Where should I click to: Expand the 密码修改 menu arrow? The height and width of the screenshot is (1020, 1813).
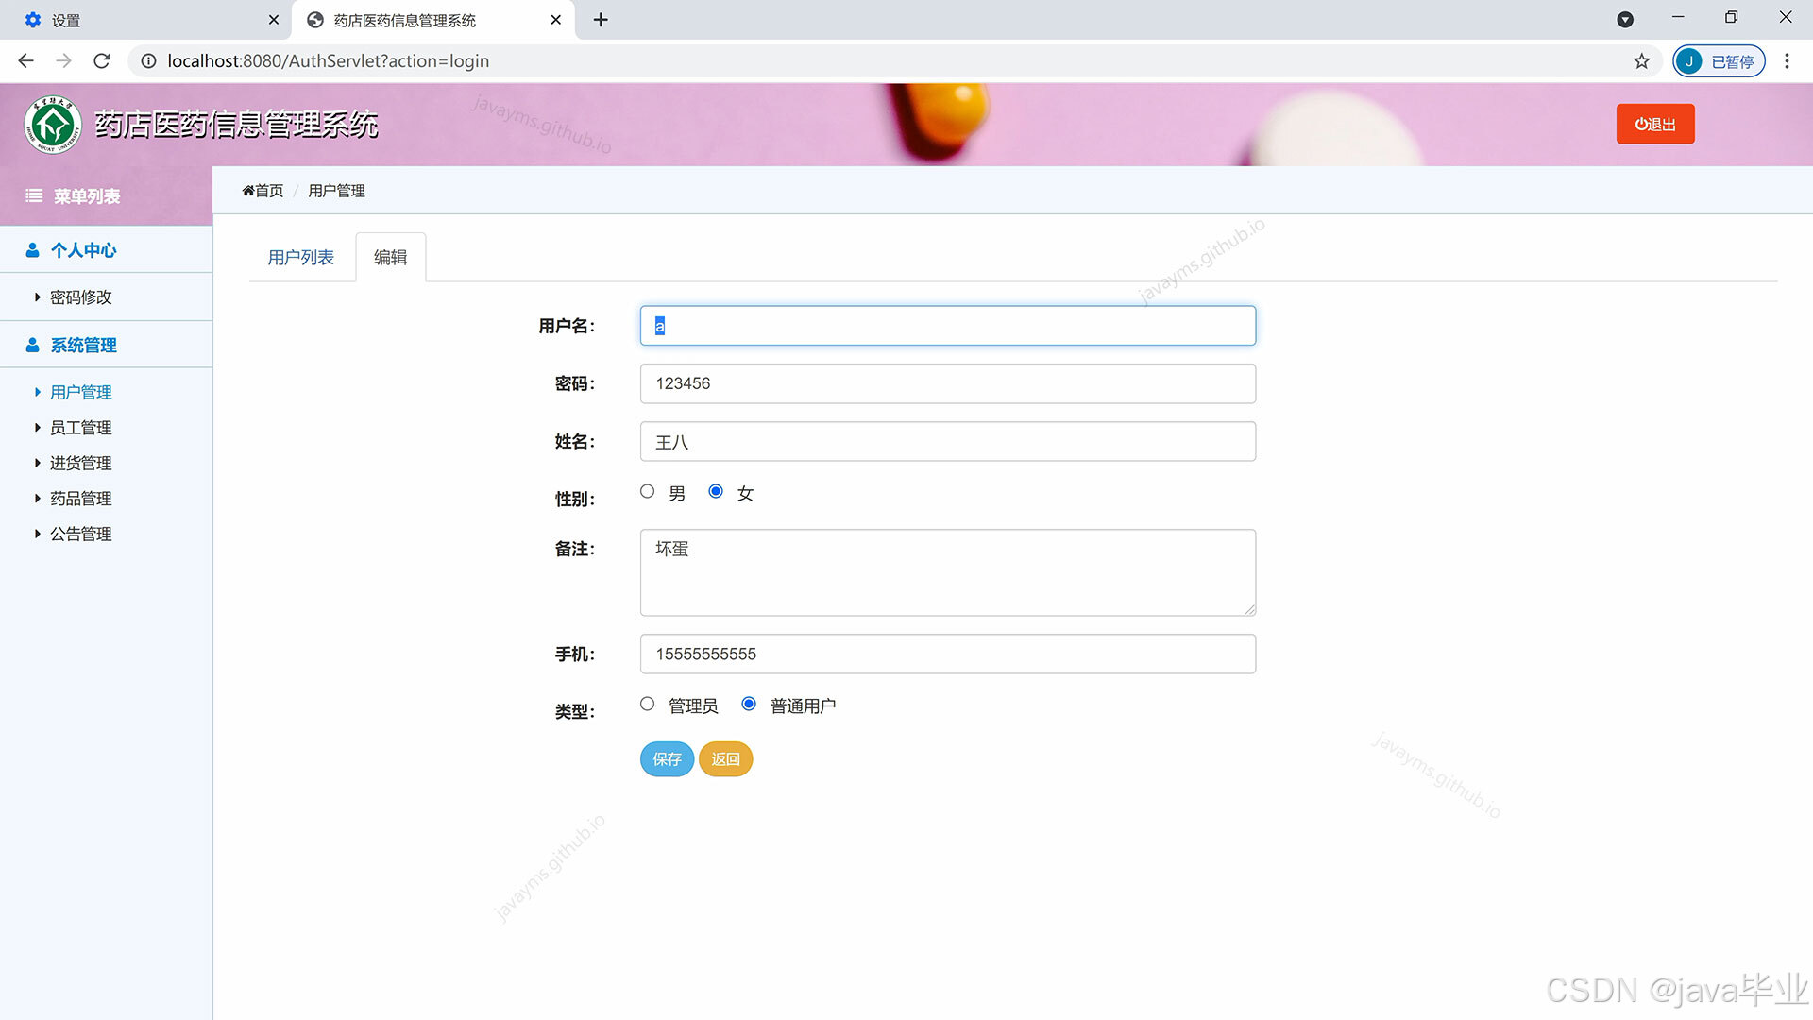click(38, 297)
